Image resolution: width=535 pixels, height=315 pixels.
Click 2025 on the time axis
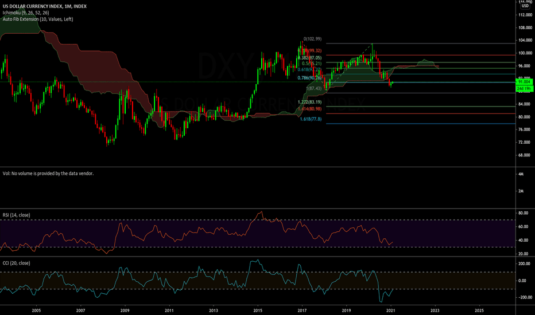pyautogui.click(x=479, y=310)
